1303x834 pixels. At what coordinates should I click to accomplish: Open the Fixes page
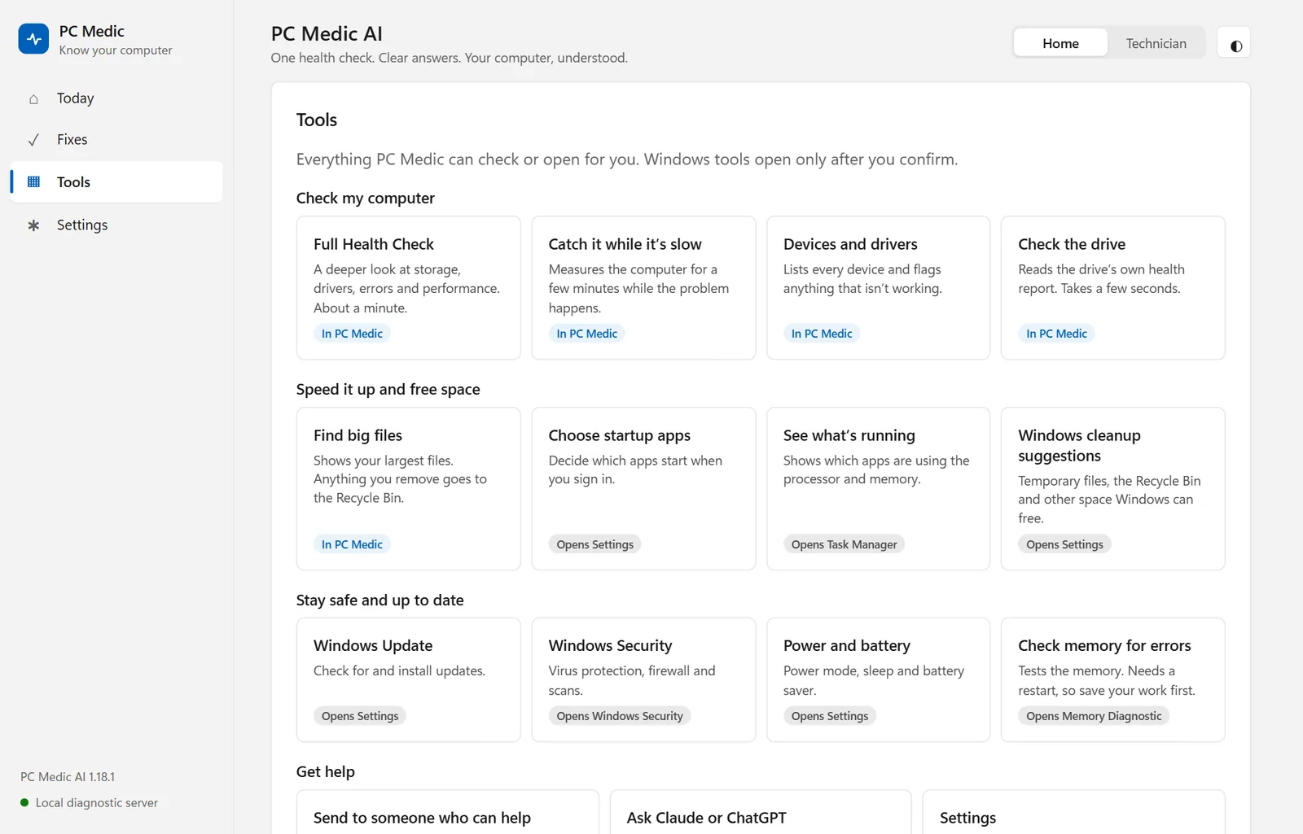click(116, 140)
